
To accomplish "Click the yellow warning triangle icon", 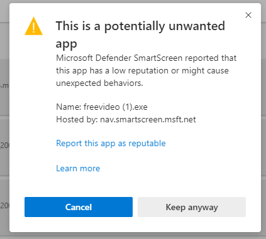I will 33,26.
